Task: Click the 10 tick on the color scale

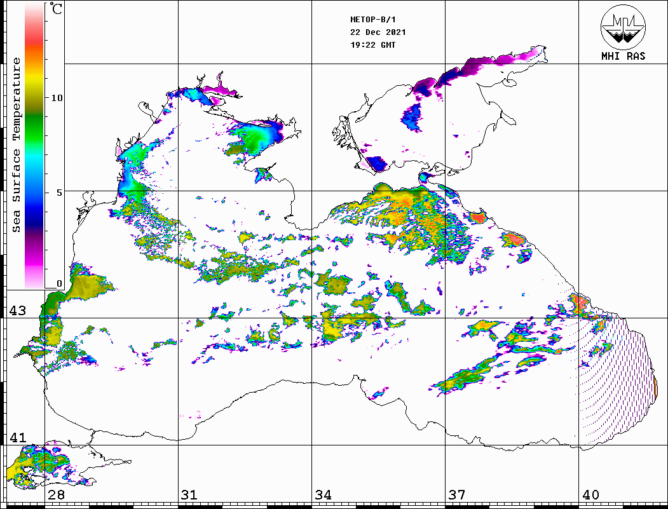Action: 56,98
